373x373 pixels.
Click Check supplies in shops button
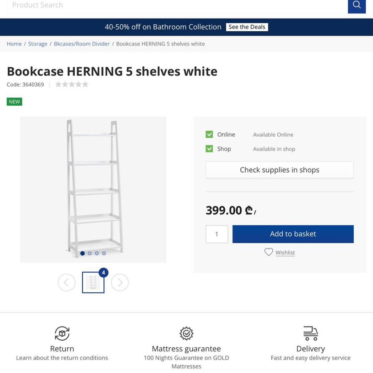tap(279, 170)
